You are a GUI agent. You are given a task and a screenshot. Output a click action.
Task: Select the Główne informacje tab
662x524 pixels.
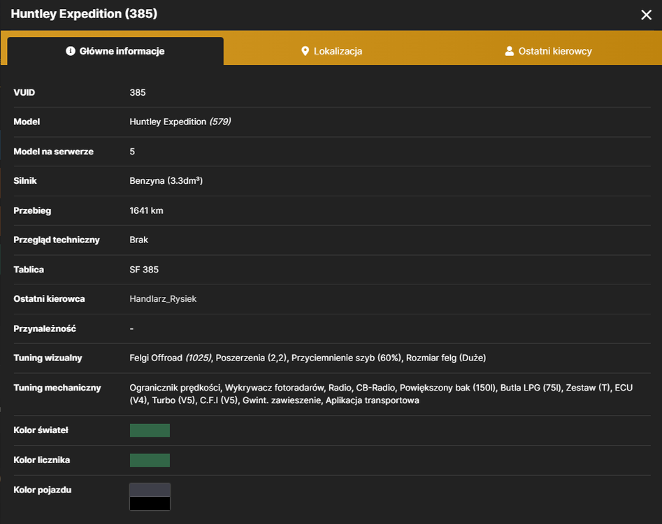(115, 51)
